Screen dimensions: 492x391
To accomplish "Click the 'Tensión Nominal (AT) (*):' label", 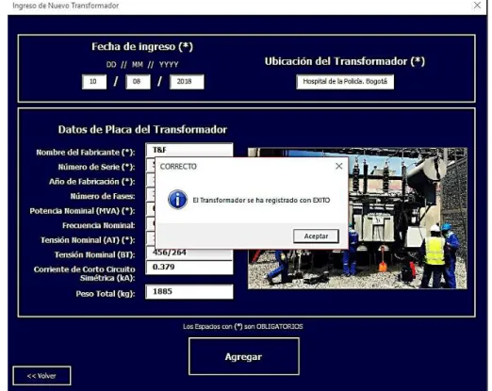I will 88,240.
